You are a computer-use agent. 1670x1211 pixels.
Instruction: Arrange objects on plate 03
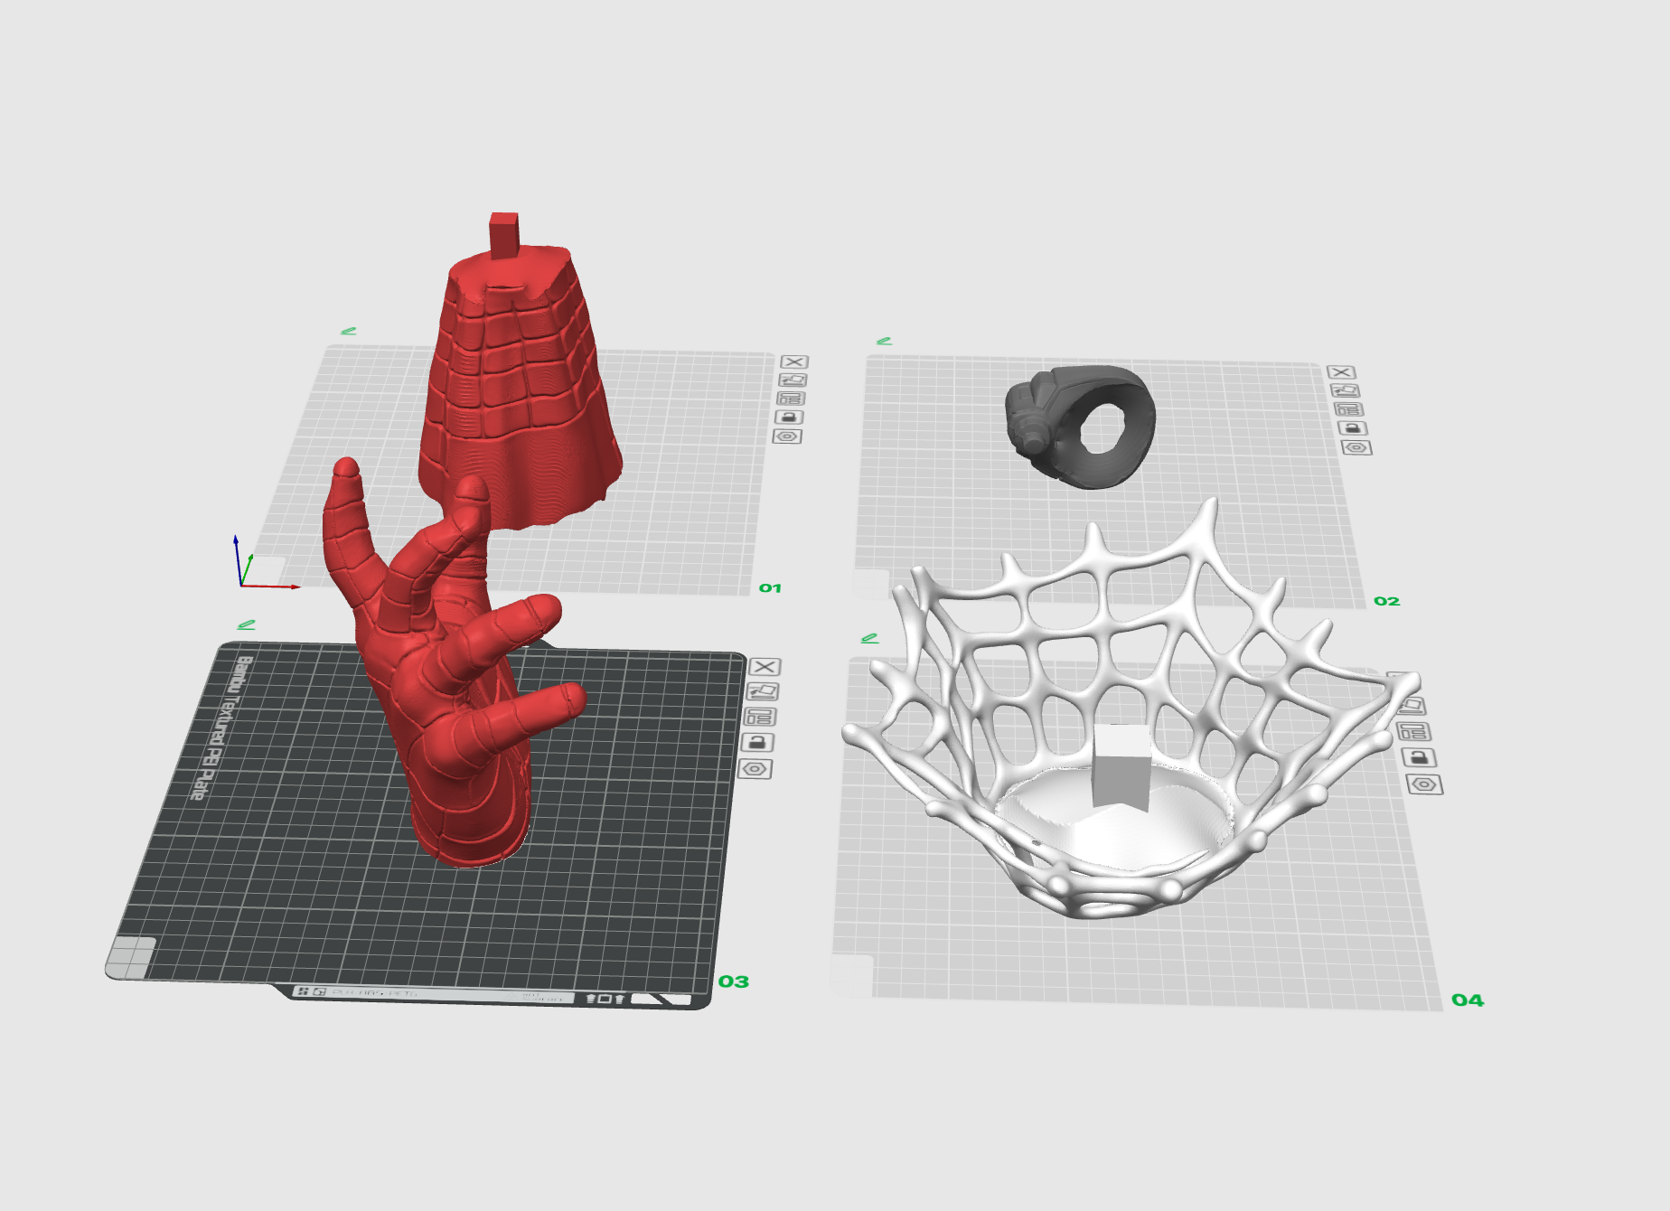point(759,717)
